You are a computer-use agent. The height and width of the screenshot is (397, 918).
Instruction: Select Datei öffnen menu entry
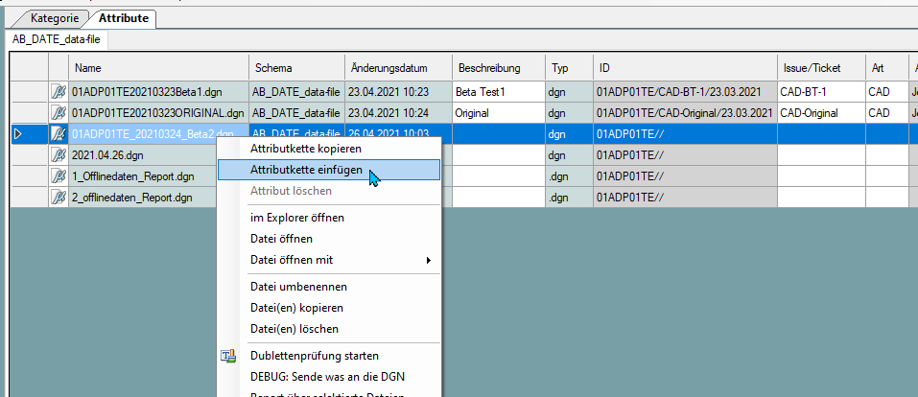(x=328, y=239)
